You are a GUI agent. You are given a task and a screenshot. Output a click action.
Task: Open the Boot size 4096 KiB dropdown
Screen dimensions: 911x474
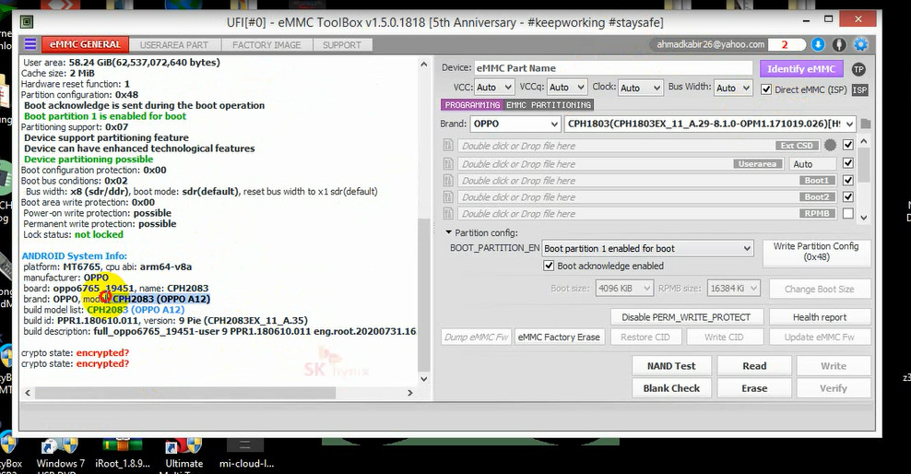[624, 288]
